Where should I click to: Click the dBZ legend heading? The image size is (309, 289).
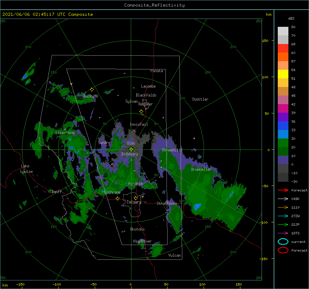(x=291, y=18)
